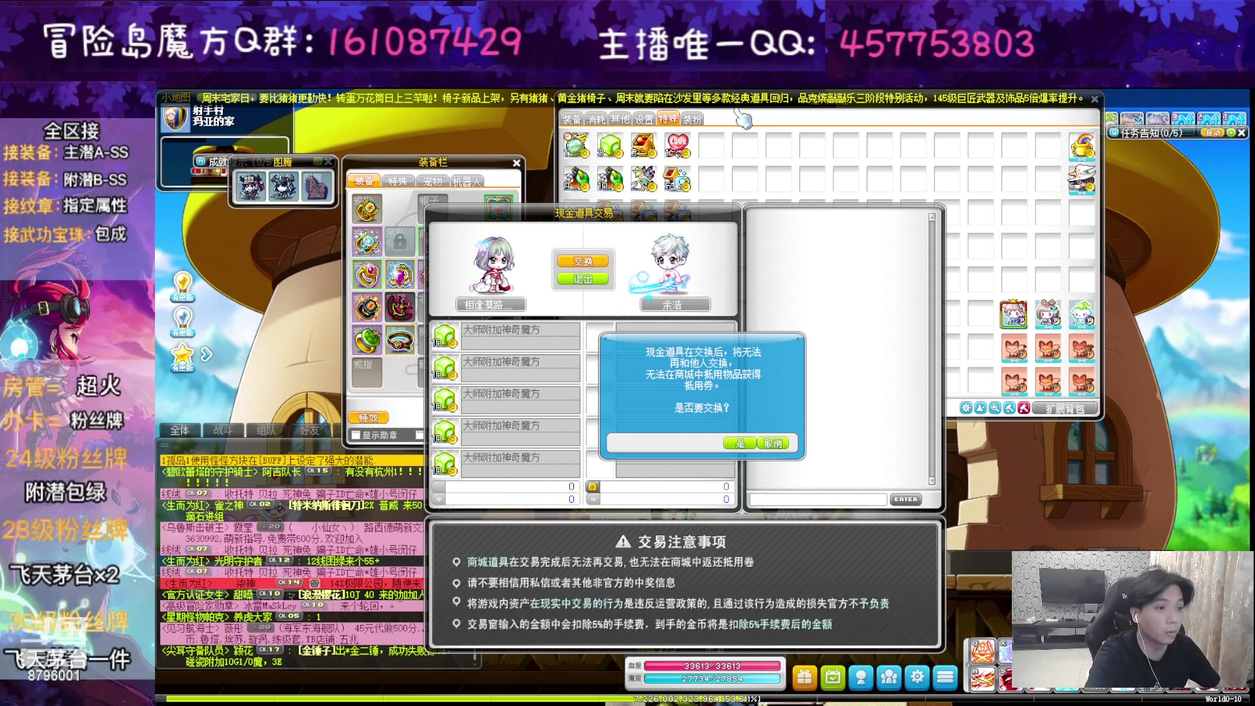The height and width of the screenshot is (706, 1255).
Task: Click the trade chat scrollbar
Action: (932, 348)
